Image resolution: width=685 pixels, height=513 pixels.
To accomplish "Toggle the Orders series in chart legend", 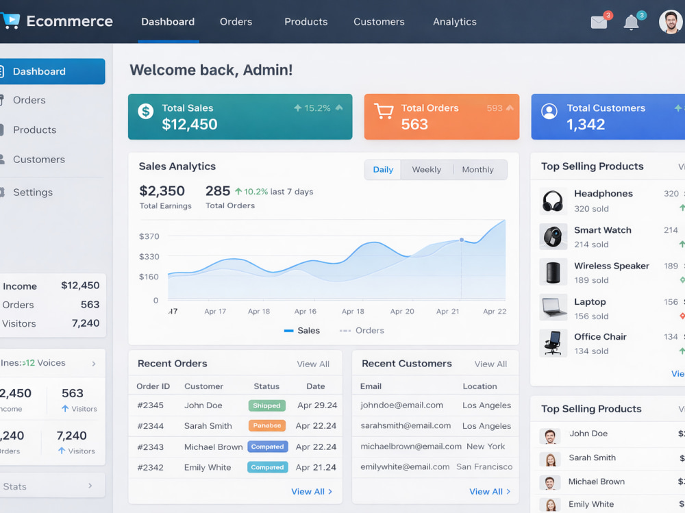I will click(362, 330).
